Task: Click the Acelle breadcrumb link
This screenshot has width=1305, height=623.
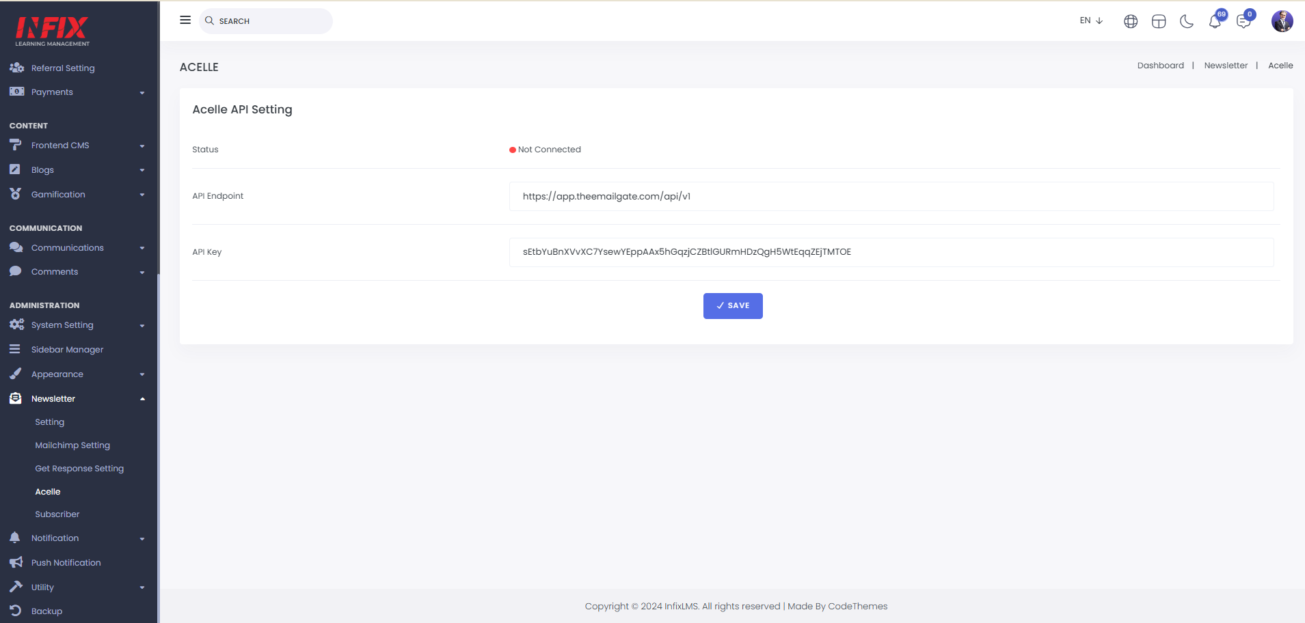Action: tap(1280, 66)
